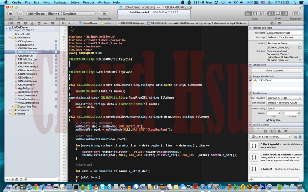Open the Text Encoding dropdown

click(x=284, y=98)
